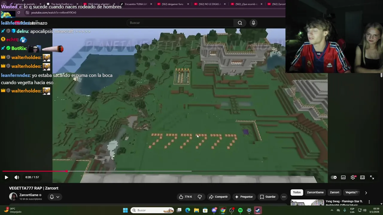Screen dimensions: 383x215
Task: Reload the page using browser refresh
Action: point(19,13)
